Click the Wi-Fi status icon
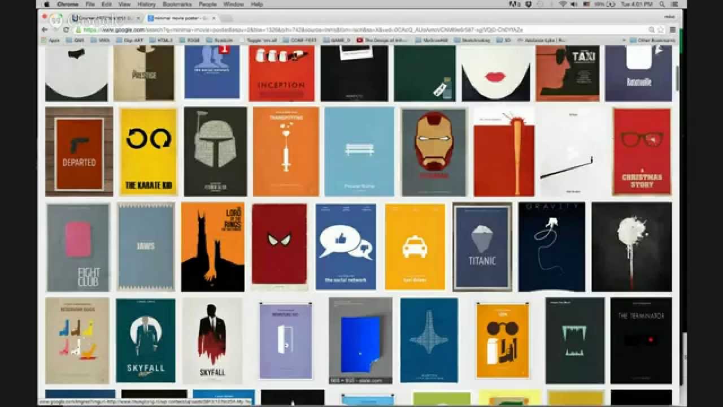This screenshot has height=407, width=723. [563, 4]
